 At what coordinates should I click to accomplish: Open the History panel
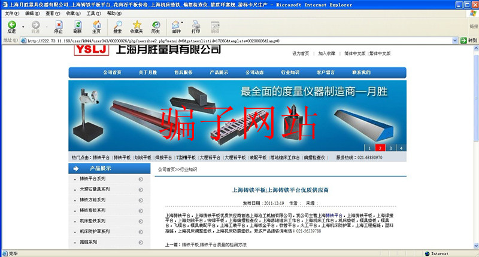pyautogui.click(x=156, y=27)
